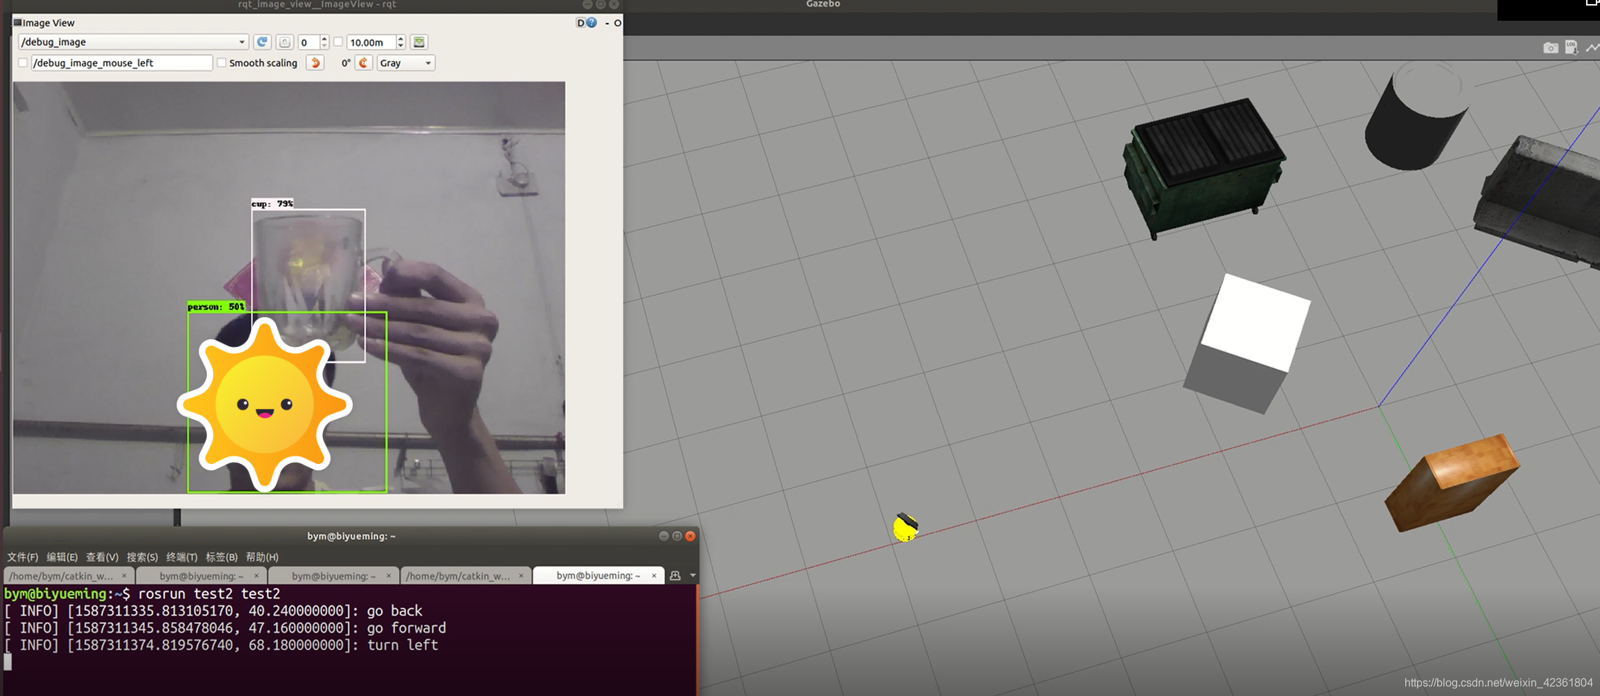Switch to second bym@biyueming terminal tab
The height and width of the screenshot is (696, 1600).
click(202, 575)
